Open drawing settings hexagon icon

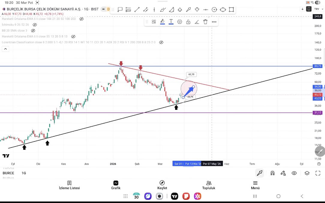(180, 22)
